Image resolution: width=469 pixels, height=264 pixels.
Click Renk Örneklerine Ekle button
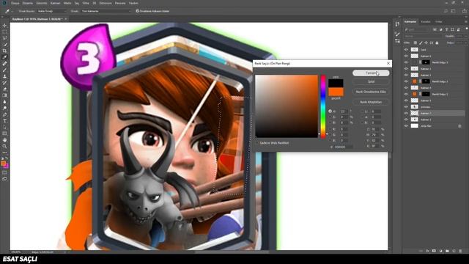click(371, 92)
